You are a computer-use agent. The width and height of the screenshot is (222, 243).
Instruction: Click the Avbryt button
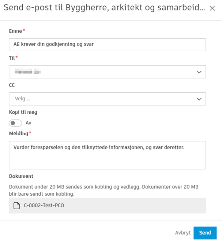[183, 233]
